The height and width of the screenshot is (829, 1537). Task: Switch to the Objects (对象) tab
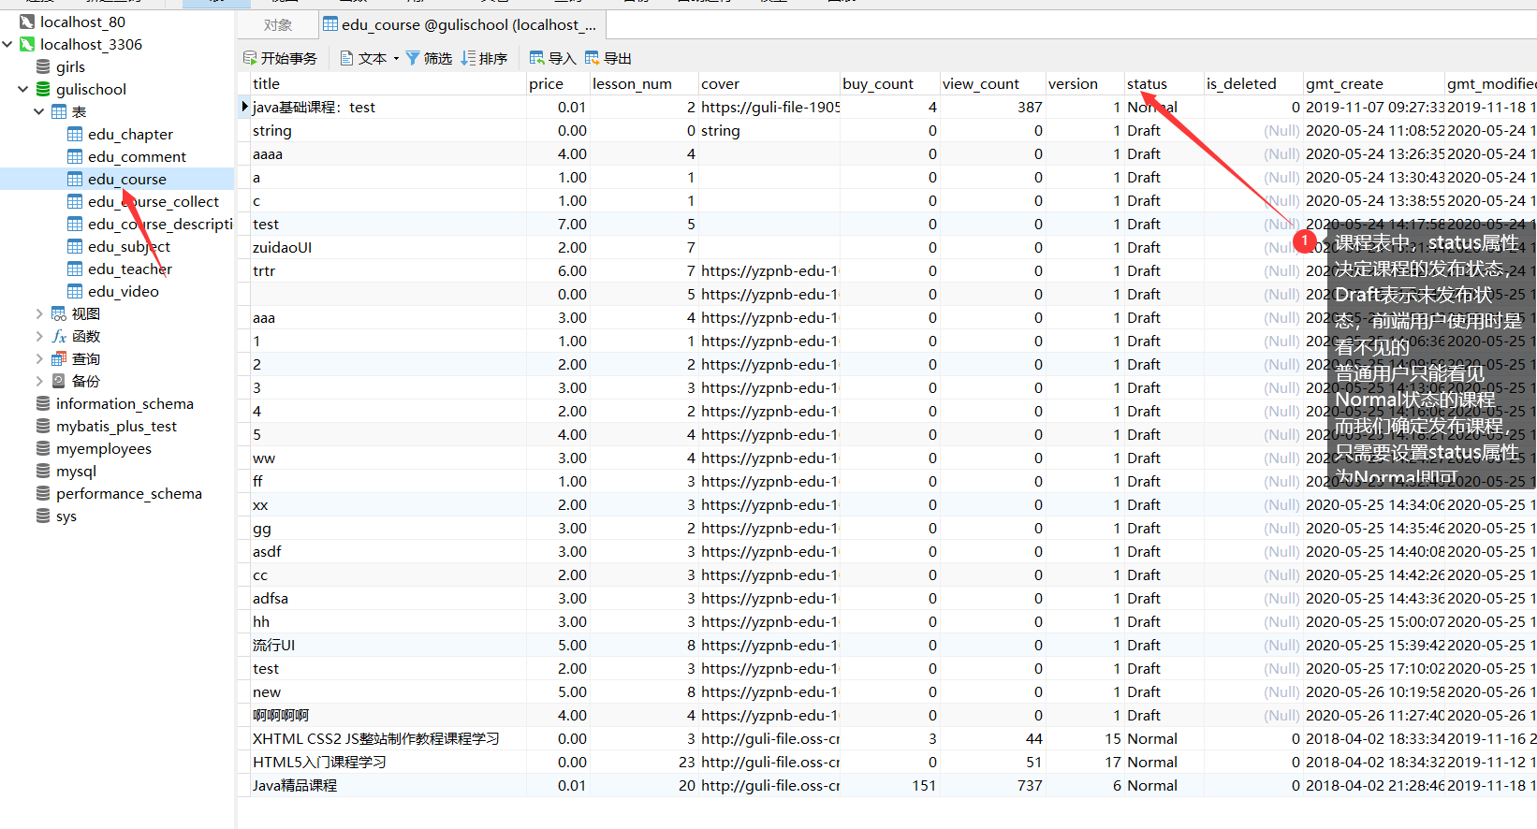click(x=277, y=24)
